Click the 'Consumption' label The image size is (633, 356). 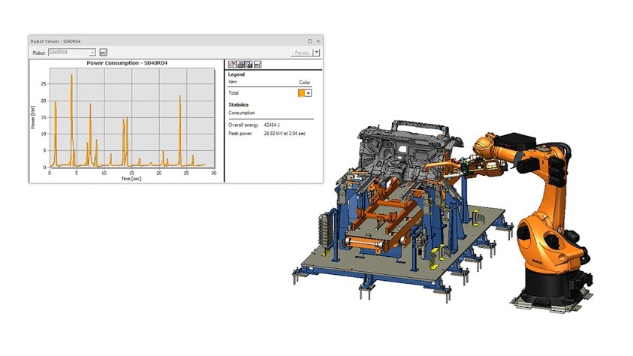pos(242,113)
